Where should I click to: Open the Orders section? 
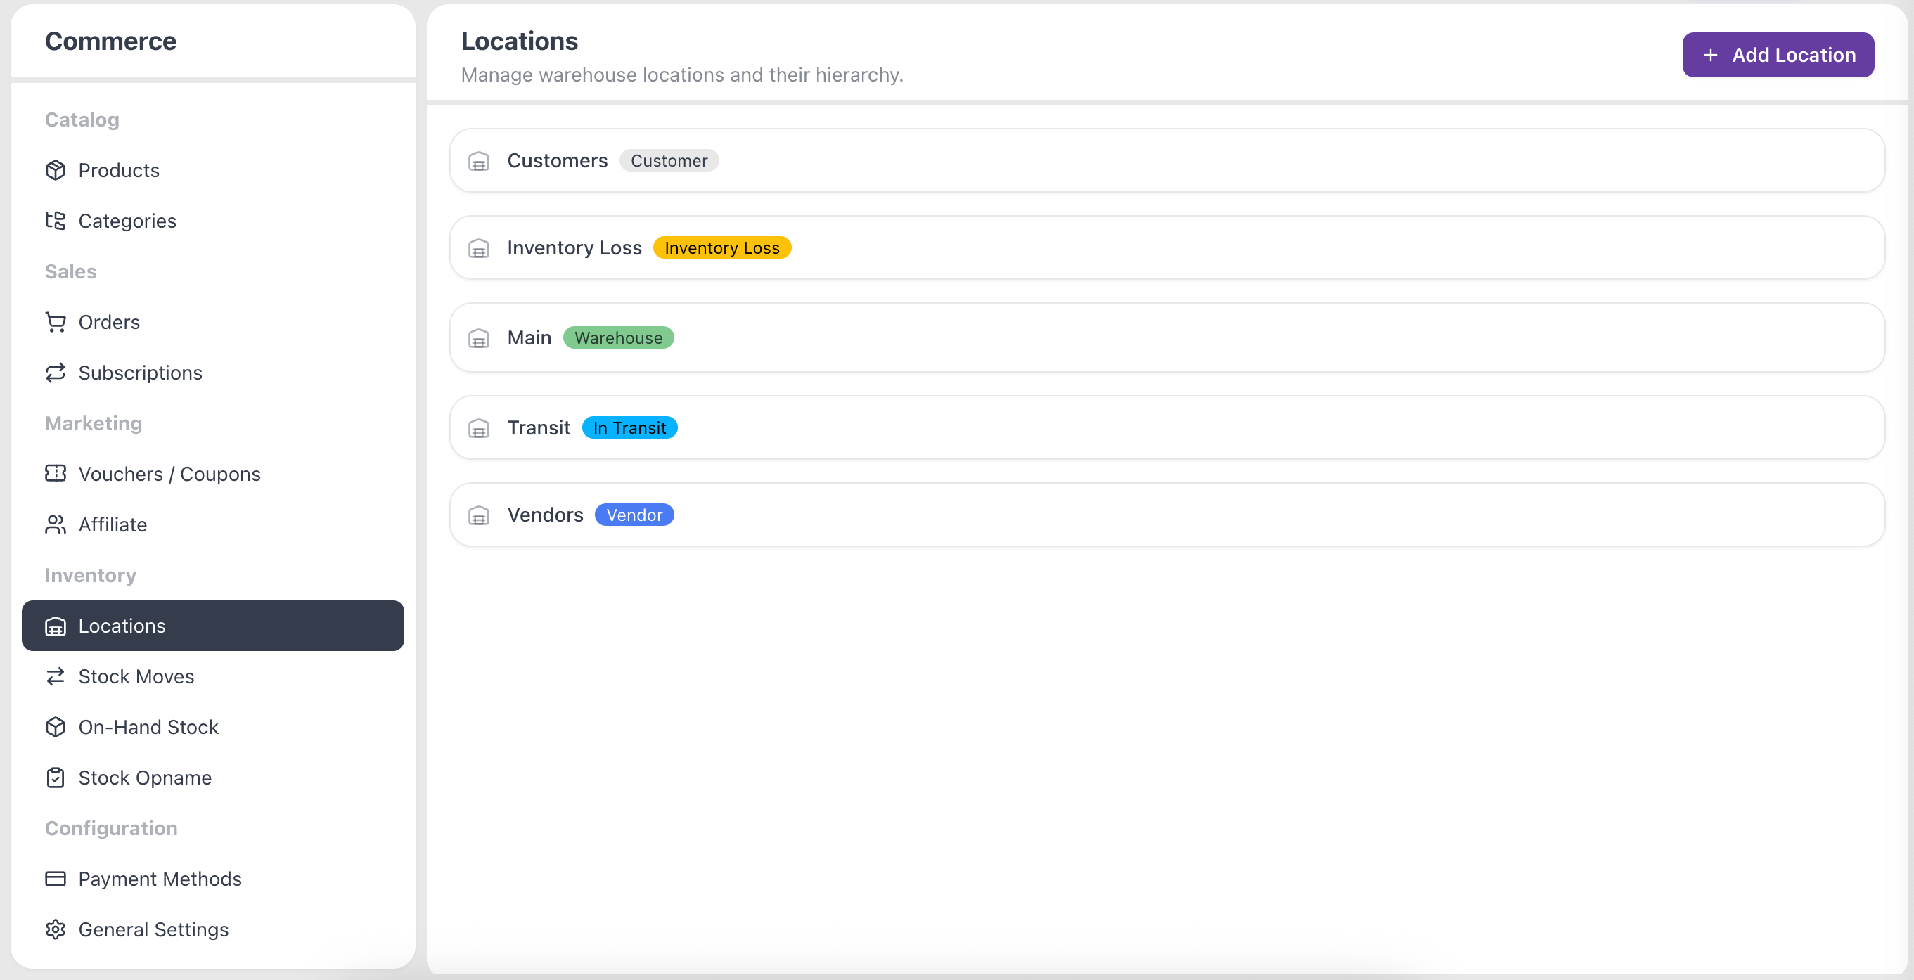point(212,322)
